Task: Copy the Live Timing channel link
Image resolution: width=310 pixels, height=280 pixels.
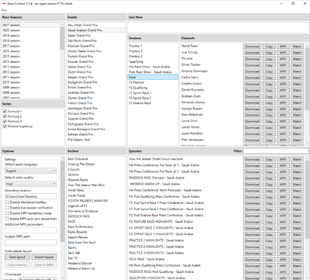Action: (269, 53)
